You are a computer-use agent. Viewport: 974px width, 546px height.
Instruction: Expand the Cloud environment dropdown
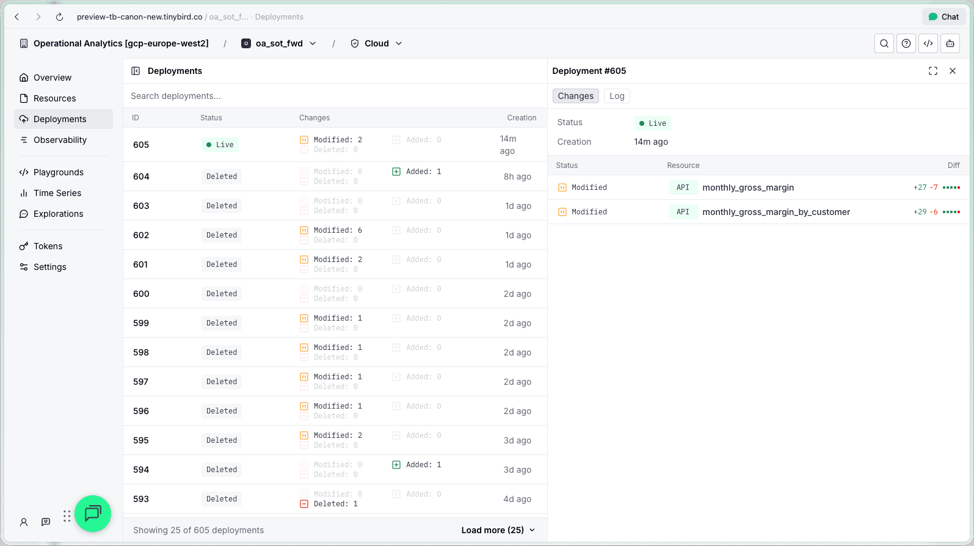coord(376,43)
